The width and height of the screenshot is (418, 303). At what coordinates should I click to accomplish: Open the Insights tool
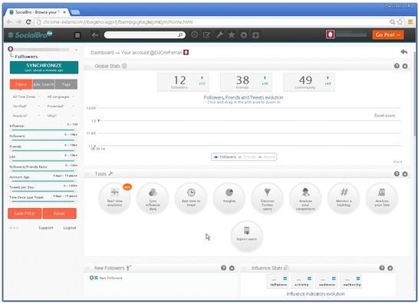coord(229,198)
